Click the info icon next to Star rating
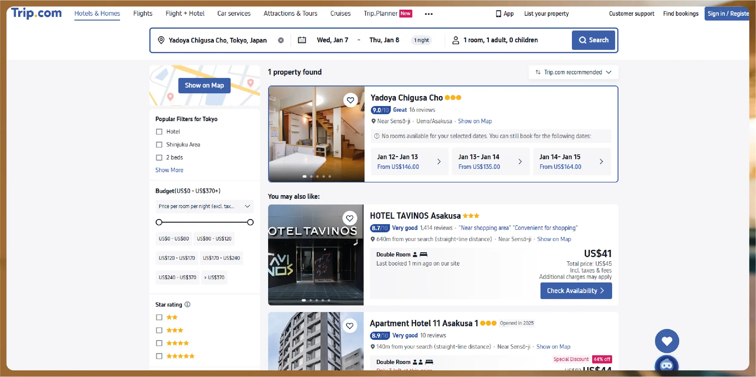Viewport: 756px width, 377px height. pos(187,304)
